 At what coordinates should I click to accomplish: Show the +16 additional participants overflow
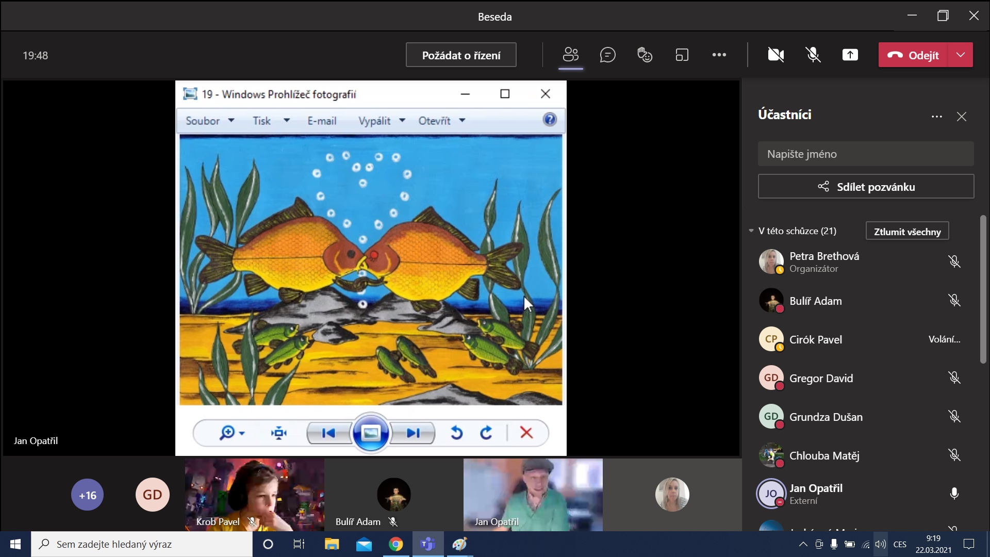[87, 495]
